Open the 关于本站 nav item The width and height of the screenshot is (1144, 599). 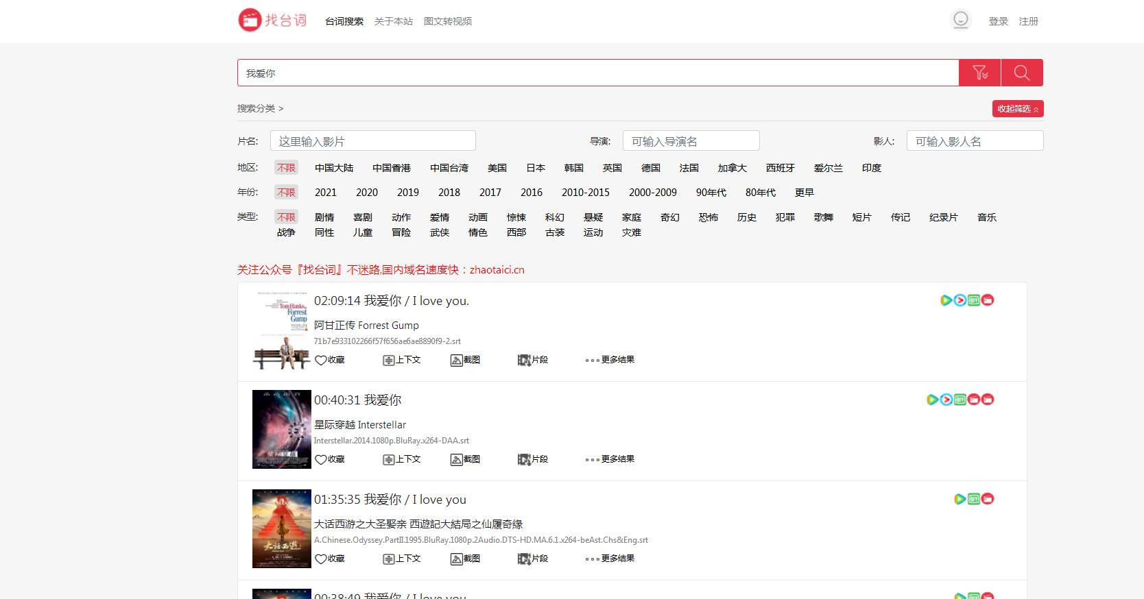(x=394, y=21)
